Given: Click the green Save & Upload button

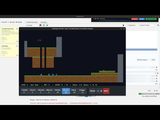Looking at the screenshot, I should point(151,19).
